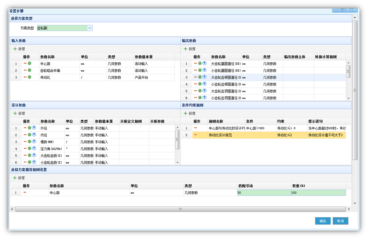Click the dialog's horizontal scrollbar thumb

click(x=180, y=209)
